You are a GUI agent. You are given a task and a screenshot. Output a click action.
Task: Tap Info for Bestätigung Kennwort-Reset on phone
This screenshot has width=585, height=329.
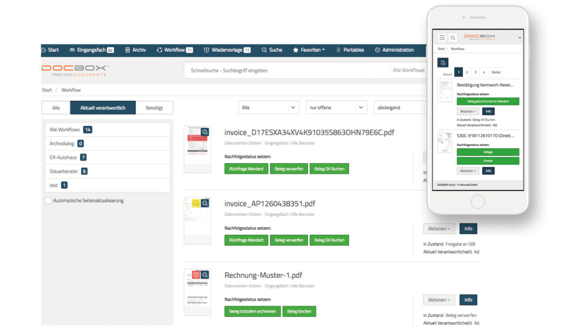(x=488, y=111)
